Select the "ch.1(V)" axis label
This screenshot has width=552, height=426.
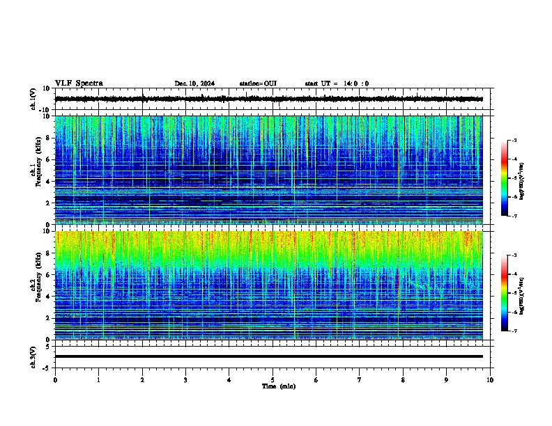(33, 99)
